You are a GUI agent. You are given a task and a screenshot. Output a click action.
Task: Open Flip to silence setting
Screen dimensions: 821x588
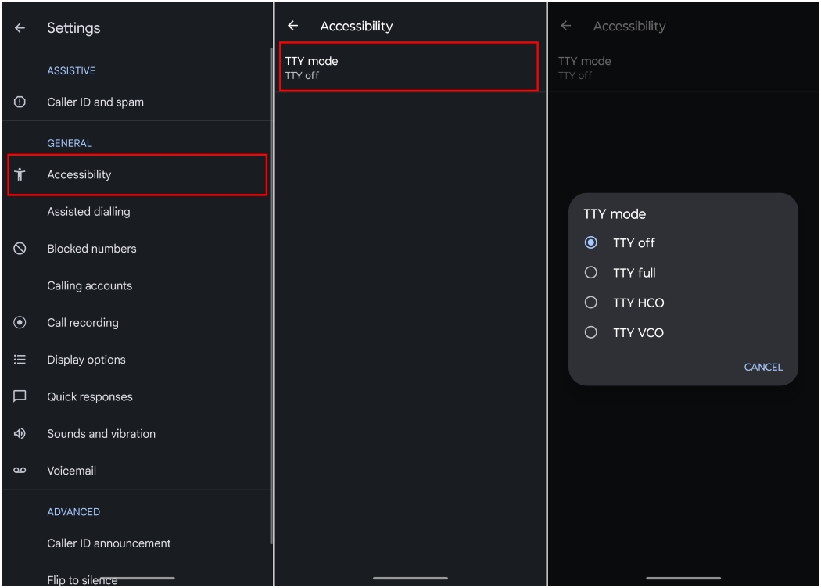coord(81,579)
